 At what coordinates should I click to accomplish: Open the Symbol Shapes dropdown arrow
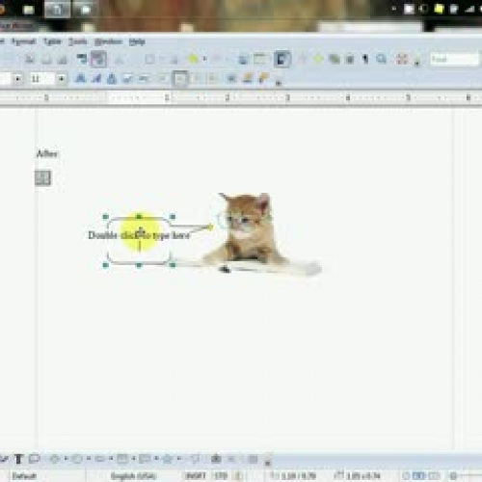point(89,459)
